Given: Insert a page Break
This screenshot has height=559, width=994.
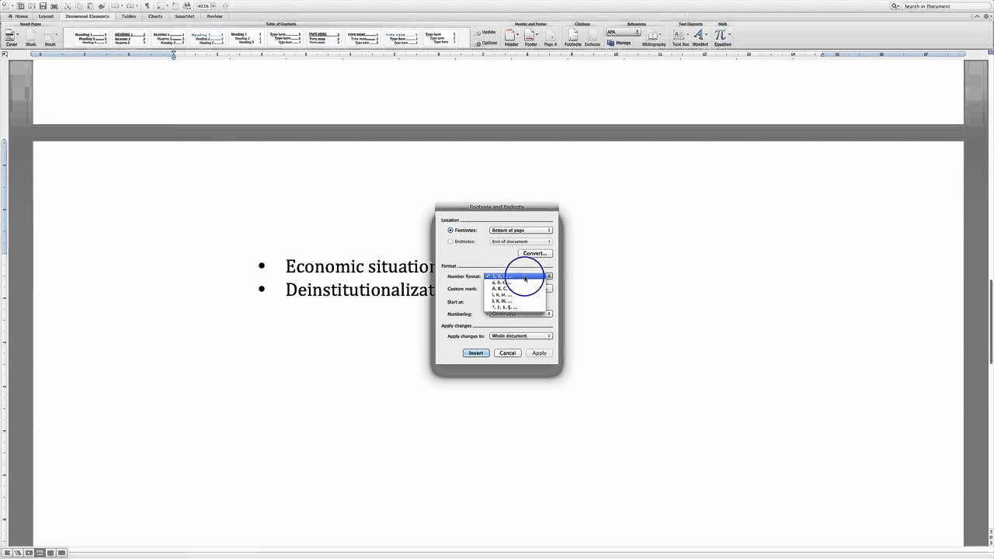Looking at the screenshot, I should (x=50, y=38).
